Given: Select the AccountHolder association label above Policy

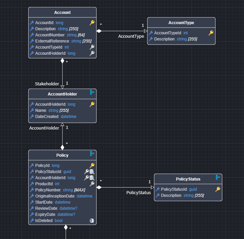Looking at the screenshot, I should (x=44, y=128).
